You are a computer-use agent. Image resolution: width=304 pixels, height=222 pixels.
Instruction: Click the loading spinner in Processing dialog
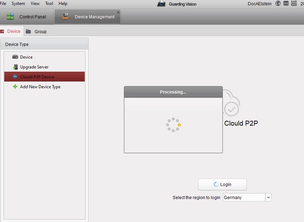[x=173, y=125]
